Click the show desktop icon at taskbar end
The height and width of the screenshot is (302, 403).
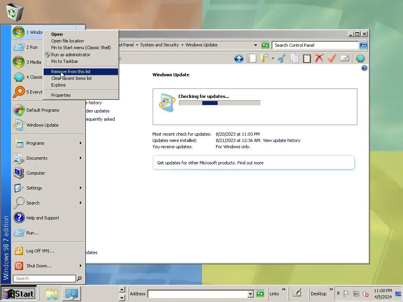[398, 293]
